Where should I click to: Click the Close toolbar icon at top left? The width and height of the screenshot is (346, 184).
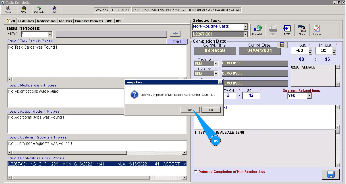coord(8,10)
